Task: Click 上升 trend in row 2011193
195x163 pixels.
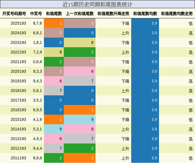Action: [x=125, y=158]
